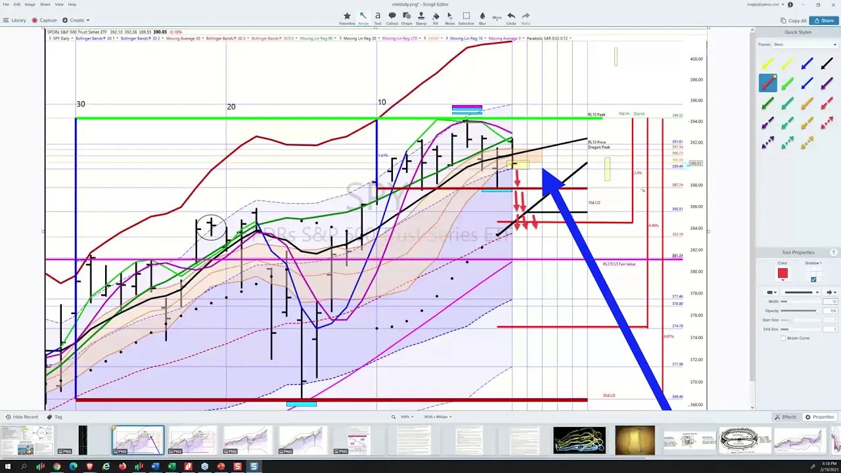The image size is (841, 473).
Task: Open the arrow end style dropdown
Action: pos(831,292)
